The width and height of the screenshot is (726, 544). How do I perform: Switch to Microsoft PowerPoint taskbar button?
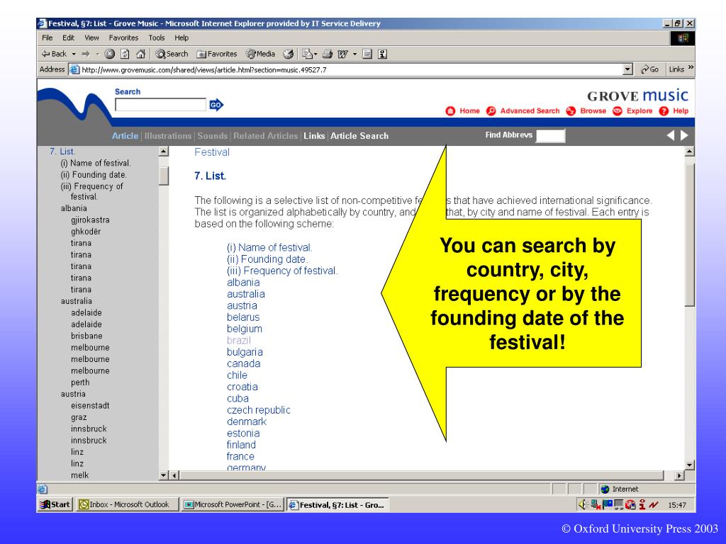pos(233,504)
